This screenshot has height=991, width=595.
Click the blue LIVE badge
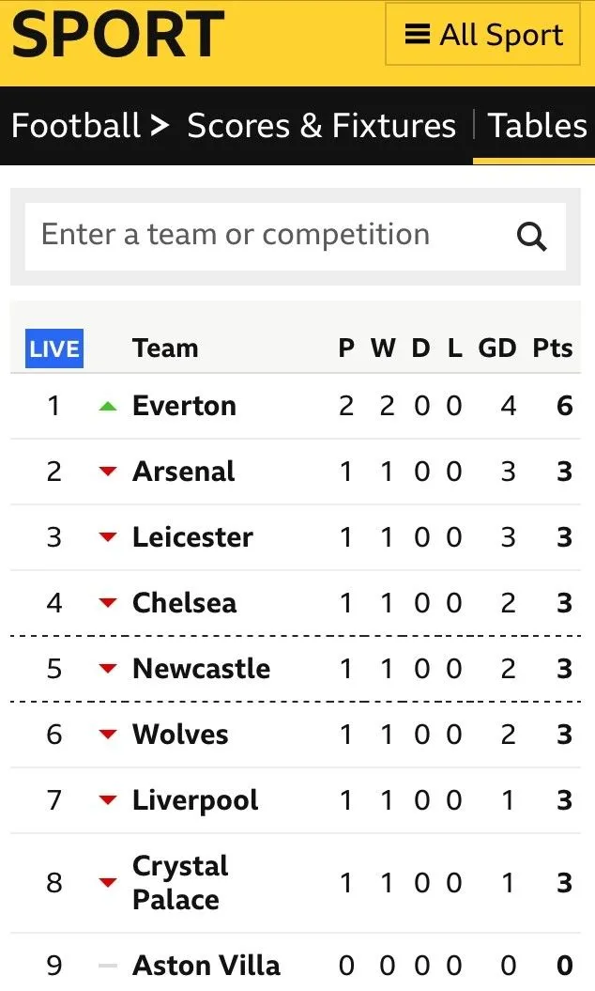(54, 348)
